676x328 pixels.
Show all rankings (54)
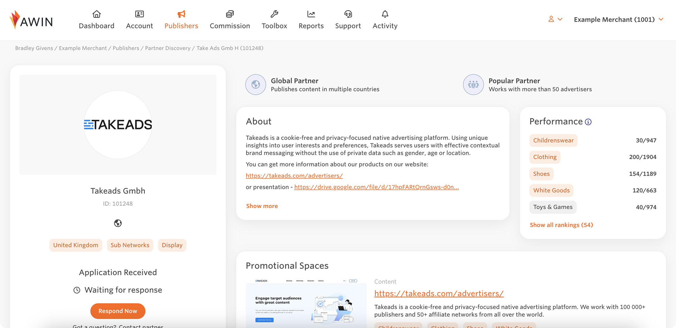pos(561,225)
